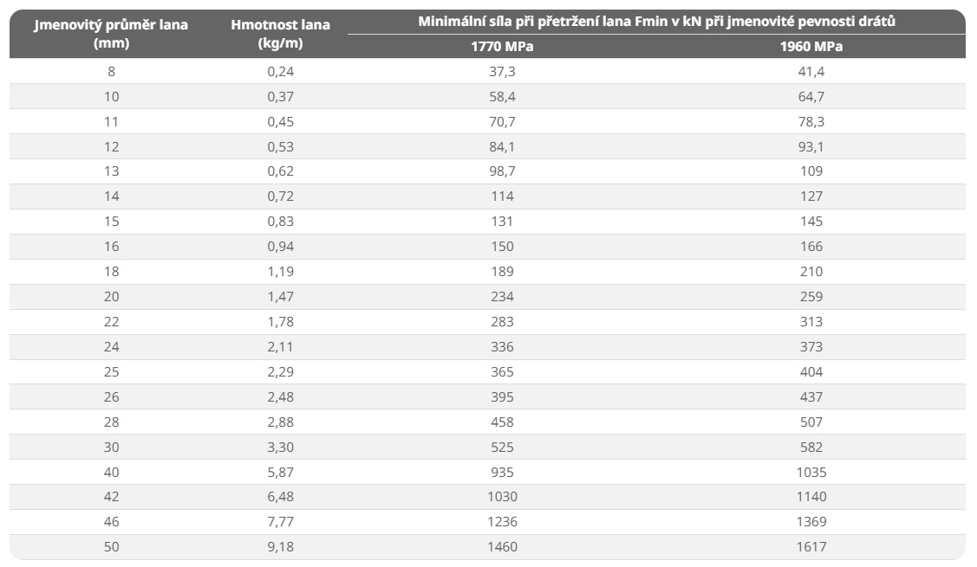This screenshot has width=977, height=567.
Task: Click weight cell 1,19
Action: [x=280, y=271]
